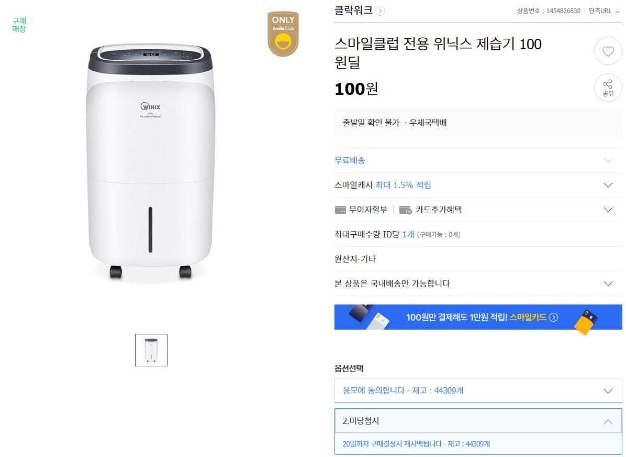Click the arrow circle beside 스마일카드
Screen dimensions: 626x457
pos(554,317)
